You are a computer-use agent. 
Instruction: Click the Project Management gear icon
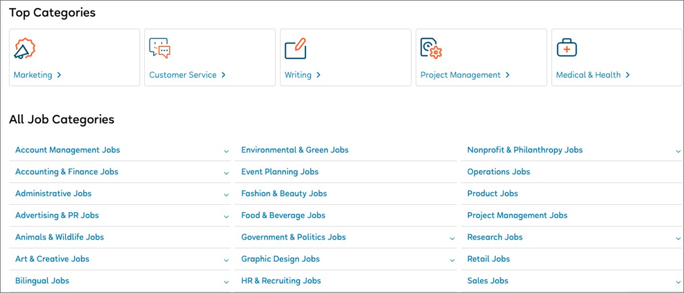431,49
